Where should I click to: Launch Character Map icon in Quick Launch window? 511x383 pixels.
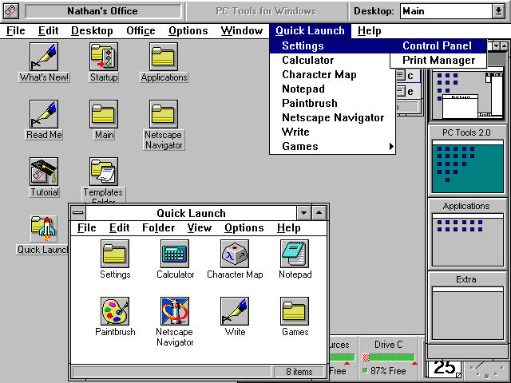pyautogui.click(x=235, y=254)
